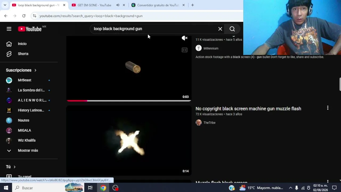Image resolution: width=341 pixels, height=192 pixels.
Task: Go back in browser history
Action: coord(6,16)
